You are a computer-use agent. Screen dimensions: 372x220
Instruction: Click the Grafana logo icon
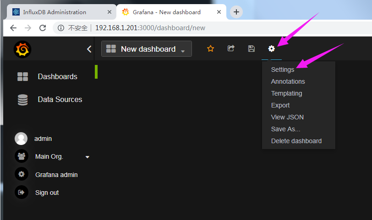22,49
